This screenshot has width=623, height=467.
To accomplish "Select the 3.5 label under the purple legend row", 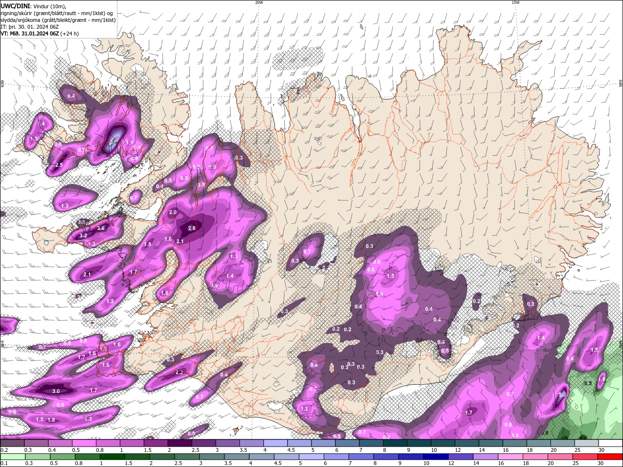I will (243, 450).
